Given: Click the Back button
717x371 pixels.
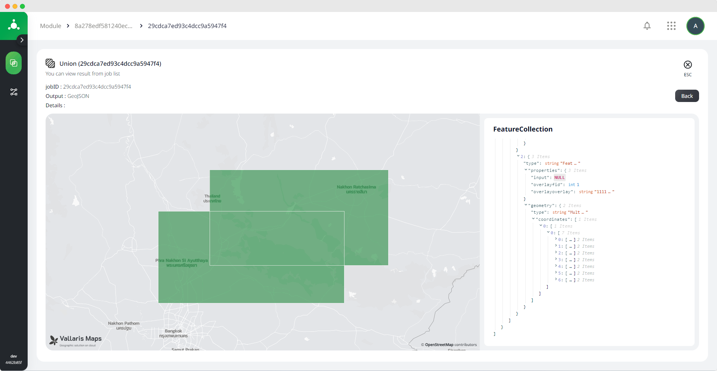Looking at the screenshot, I should tap(687, 96).
